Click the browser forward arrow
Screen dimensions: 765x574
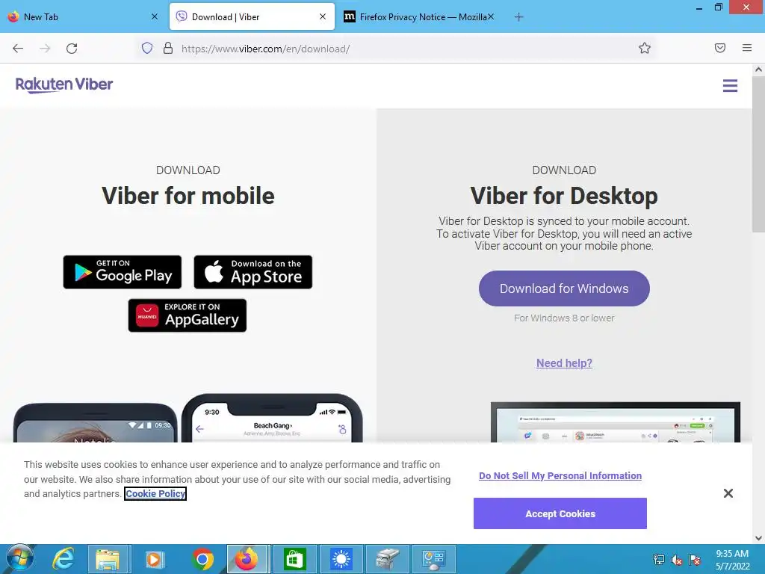click(x=45, y=49)
